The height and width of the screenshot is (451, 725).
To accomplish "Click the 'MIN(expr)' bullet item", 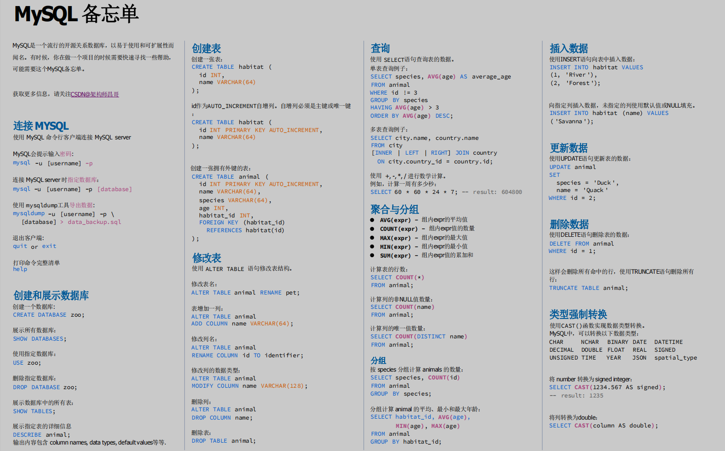I will (419, 247).
